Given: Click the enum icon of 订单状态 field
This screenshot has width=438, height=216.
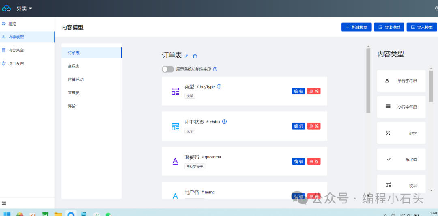Looking at the screenshot, I should point(175,126).
